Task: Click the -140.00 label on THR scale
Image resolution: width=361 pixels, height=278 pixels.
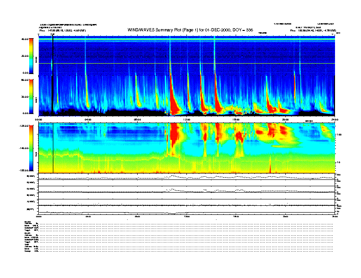Action: tap(24, 148)
